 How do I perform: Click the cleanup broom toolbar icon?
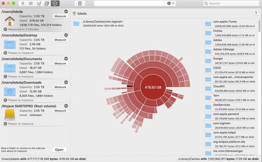pyautogui.click(x=39, y=4)
